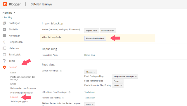Click help icon beside URL Alihan Feed Postingan
Image resolution: width=187 pixels, height=106 pixels.
coord(70,92)
